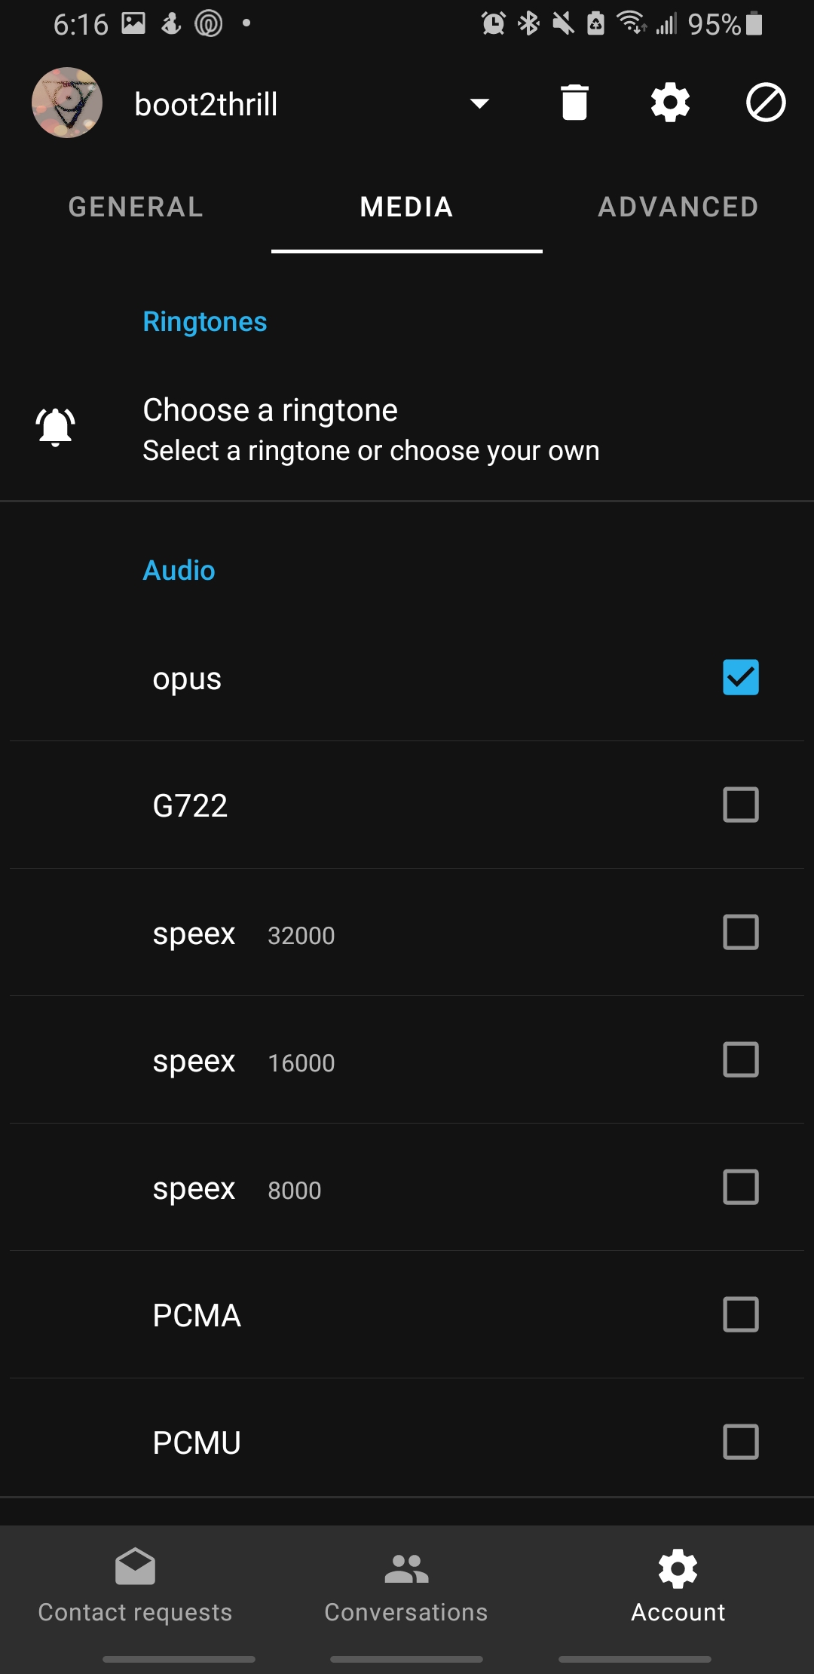Enable the G722 codec checkbox

(741, 805)
